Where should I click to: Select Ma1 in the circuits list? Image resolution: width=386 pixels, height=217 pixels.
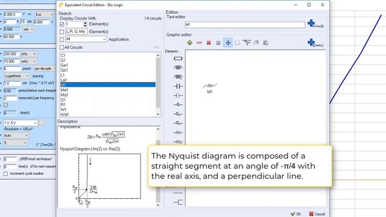(x=108, y=90)
